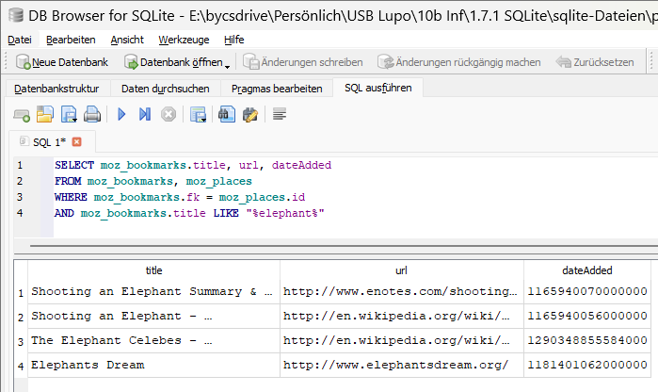Viewport: 658px width, 392px height.
Task: Close the SQL 1 tab with red X
Action: tap(76, 142)
